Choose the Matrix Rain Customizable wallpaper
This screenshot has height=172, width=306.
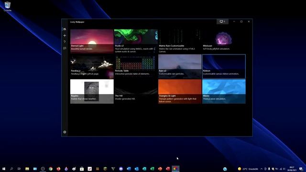(180, 42)
